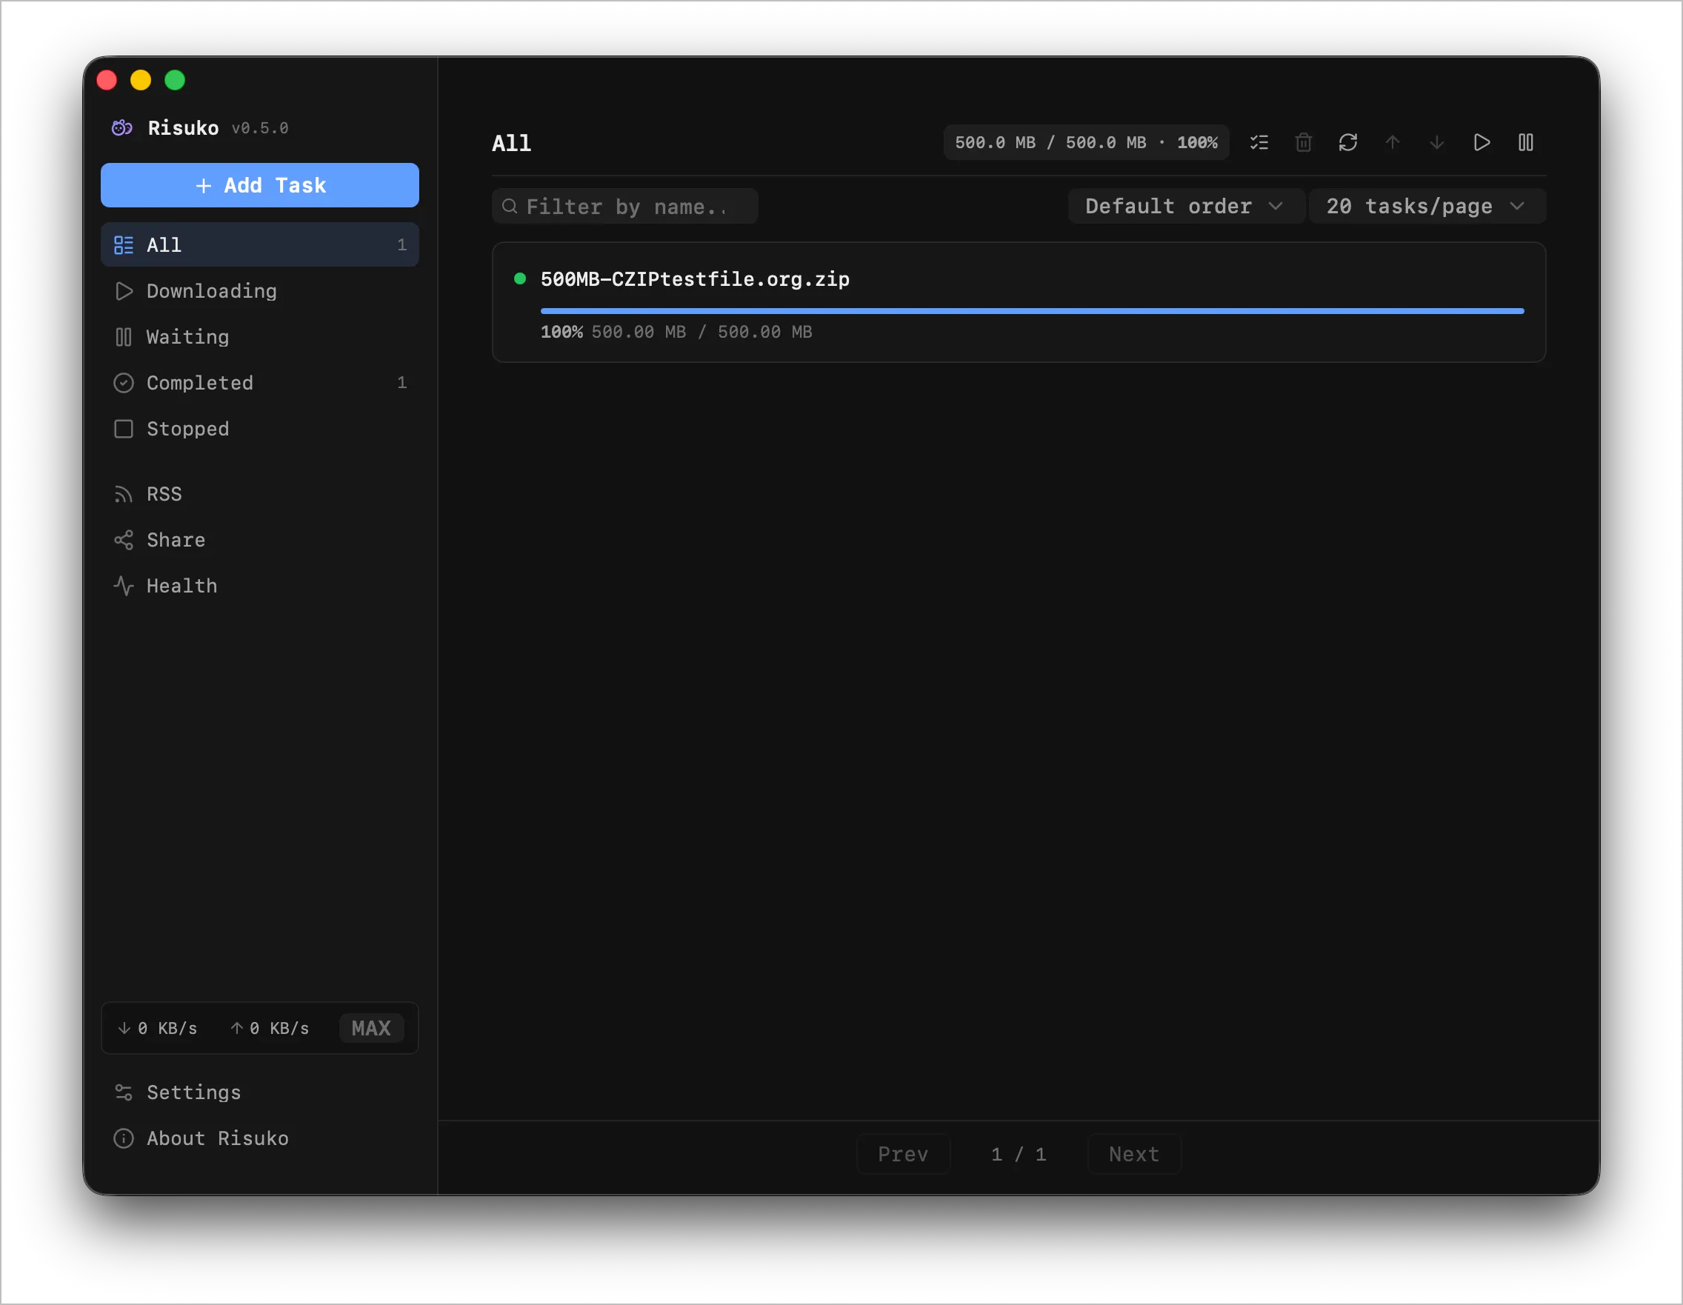Select the 500MB-CZIPtestfile.org.zip file name
1683x1305 pixels.
click(x=695, y=279)
